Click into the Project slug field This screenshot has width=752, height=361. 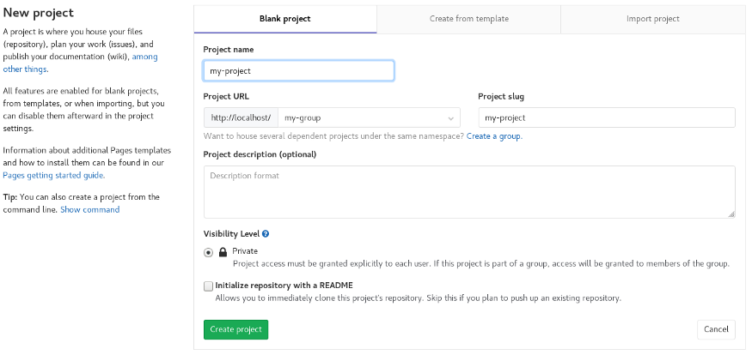(606, 117)
